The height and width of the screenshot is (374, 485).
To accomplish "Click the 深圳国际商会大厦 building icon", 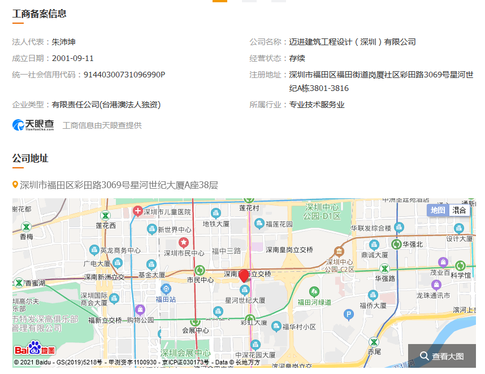I will 114,298.
